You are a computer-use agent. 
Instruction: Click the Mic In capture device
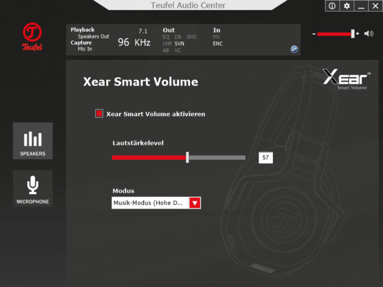coord(85,49)
